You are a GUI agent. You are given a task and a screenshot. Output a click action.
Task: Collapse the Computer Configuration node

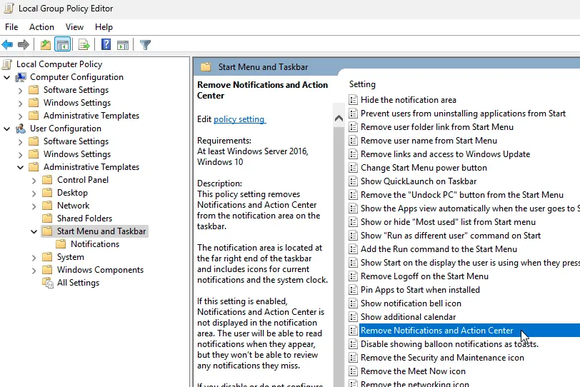click(x=7, y=77)
